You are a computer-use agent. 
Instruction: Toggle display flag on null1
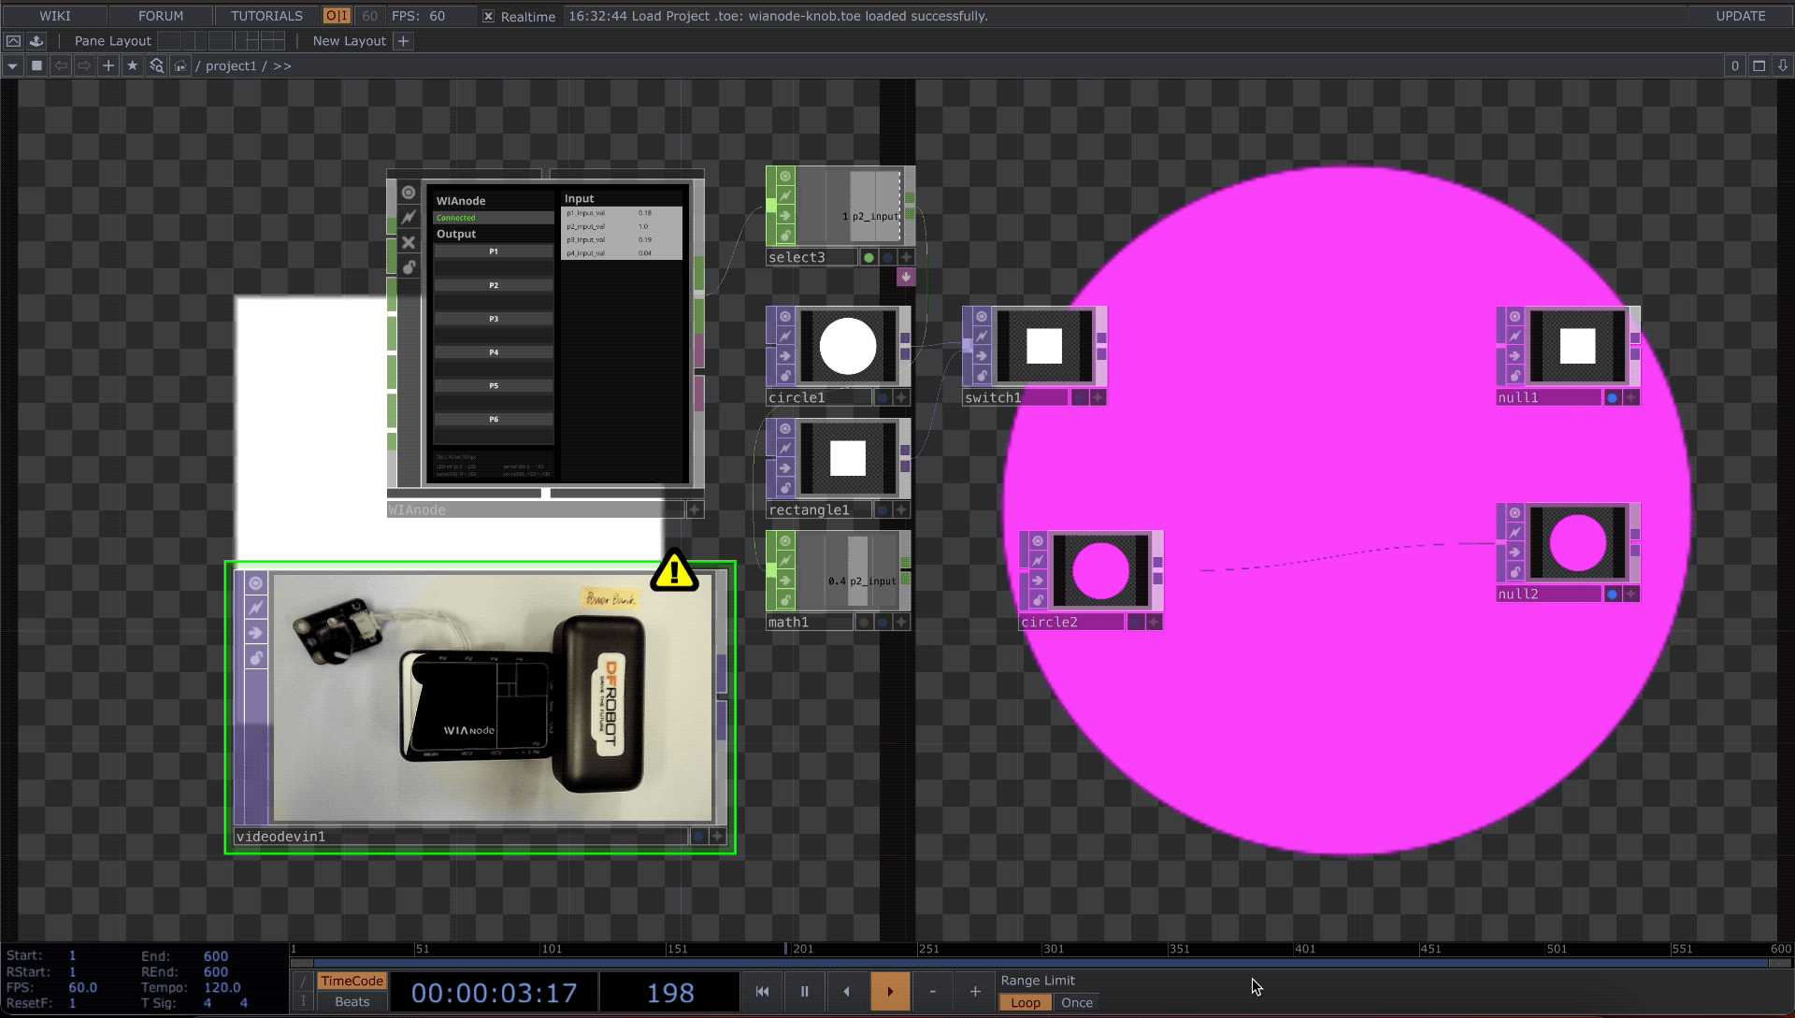[x=1612, y=398]
